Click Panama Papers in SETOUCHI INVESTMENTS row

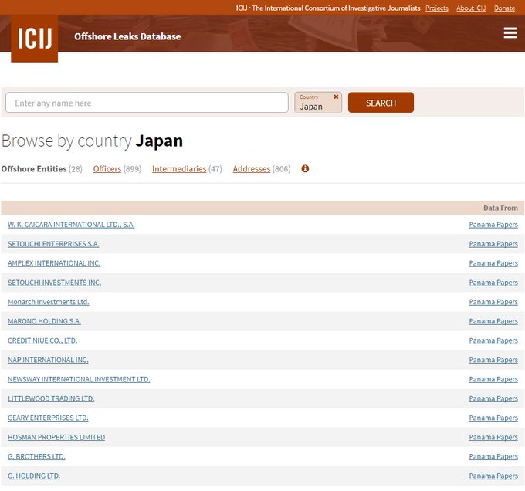click(x=493, y=283)
